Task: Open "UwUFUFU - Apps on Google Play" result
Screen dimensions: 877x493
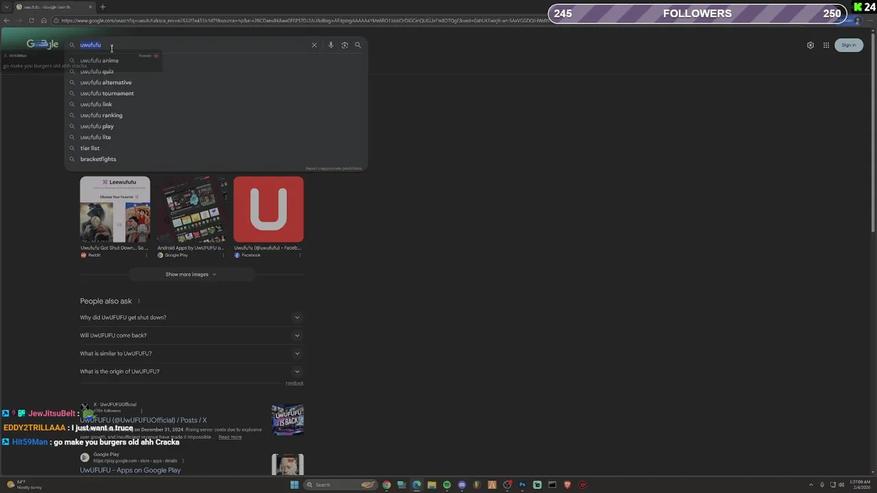Action: pyautogui.click(x=130, y=470)
